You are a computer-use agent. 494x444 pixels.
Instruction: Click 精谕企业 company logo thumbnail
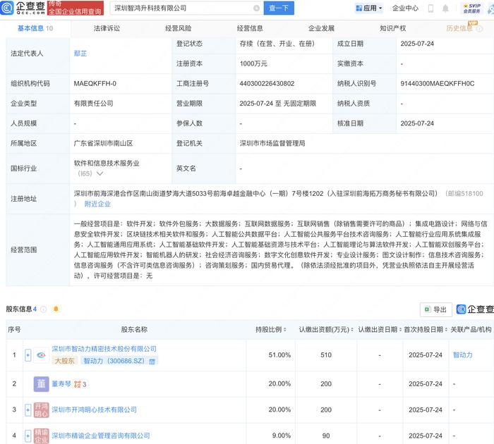tap(41, 436)
